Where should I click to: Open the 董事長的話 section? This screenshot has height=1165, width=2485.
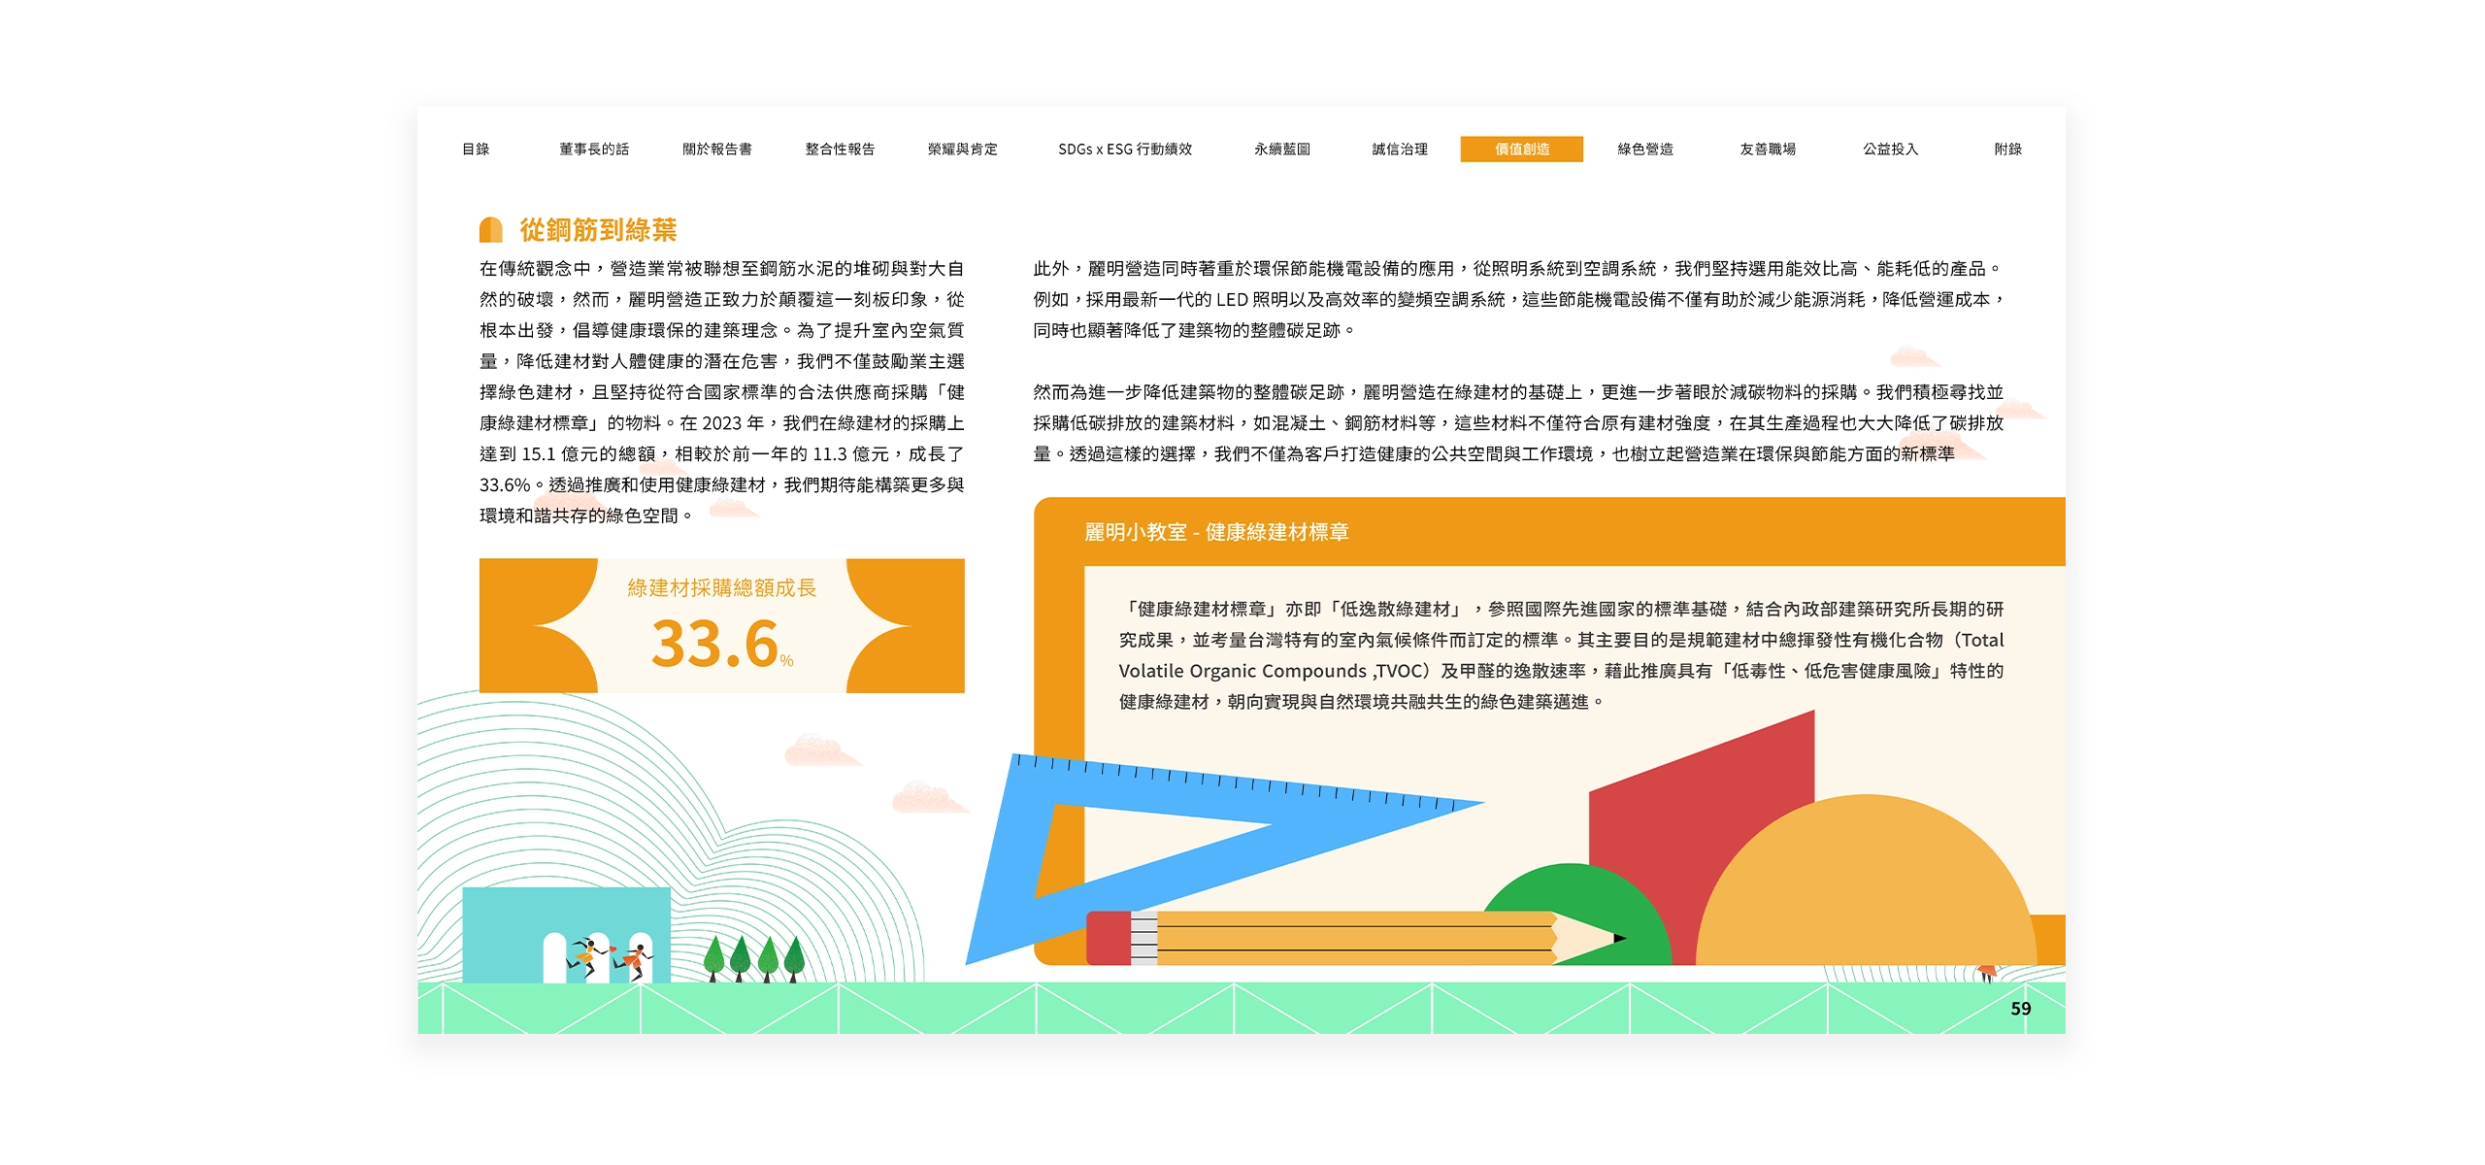[x=593, y=150]
